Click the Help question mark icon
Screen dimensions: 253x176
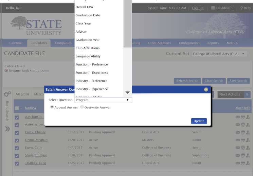coord(241,8)
